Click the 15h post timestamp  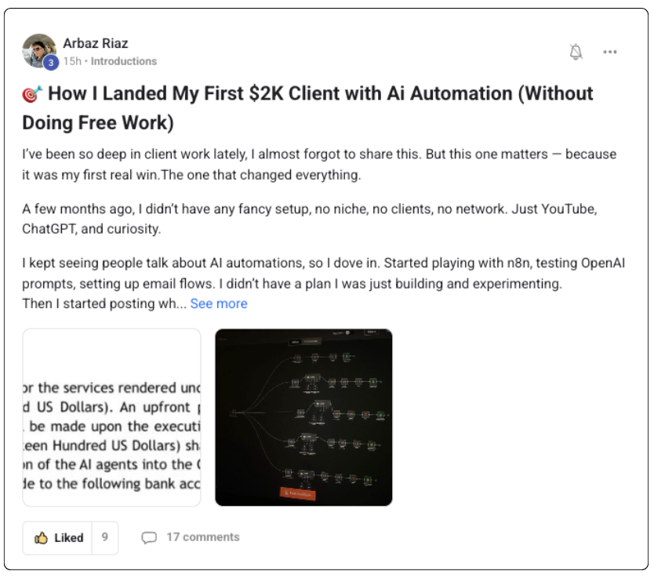[x=71, y=61]
